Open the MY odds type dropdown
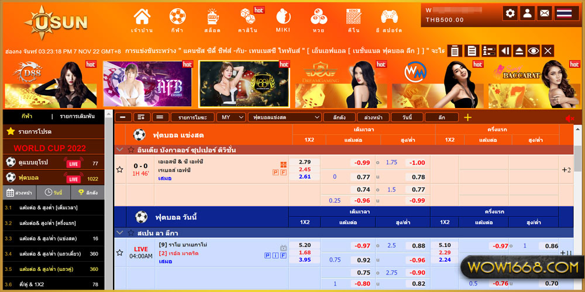This screenshot has width=585, height=292. point(231,117)
